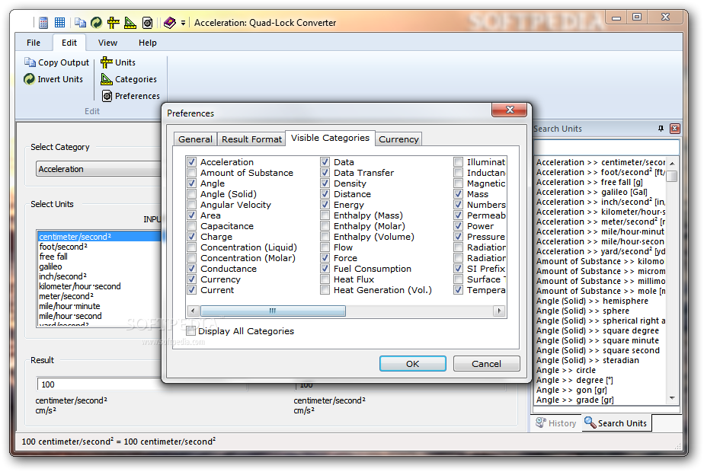The width and height of the screenshot is (704, 472).
Task: Open the File menu
Action: click(34, 43)
